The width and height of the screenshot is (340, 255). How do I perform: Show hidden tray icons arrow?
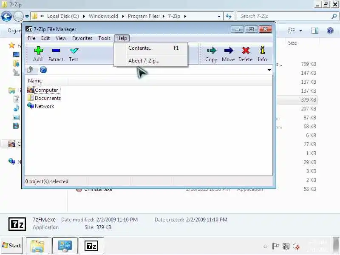[265, 246]
